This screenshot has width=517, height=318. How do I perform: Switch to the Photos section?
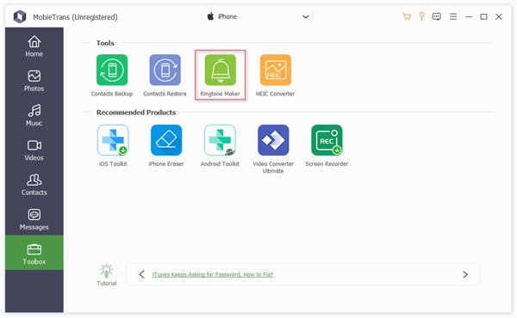tap(34, 81)
